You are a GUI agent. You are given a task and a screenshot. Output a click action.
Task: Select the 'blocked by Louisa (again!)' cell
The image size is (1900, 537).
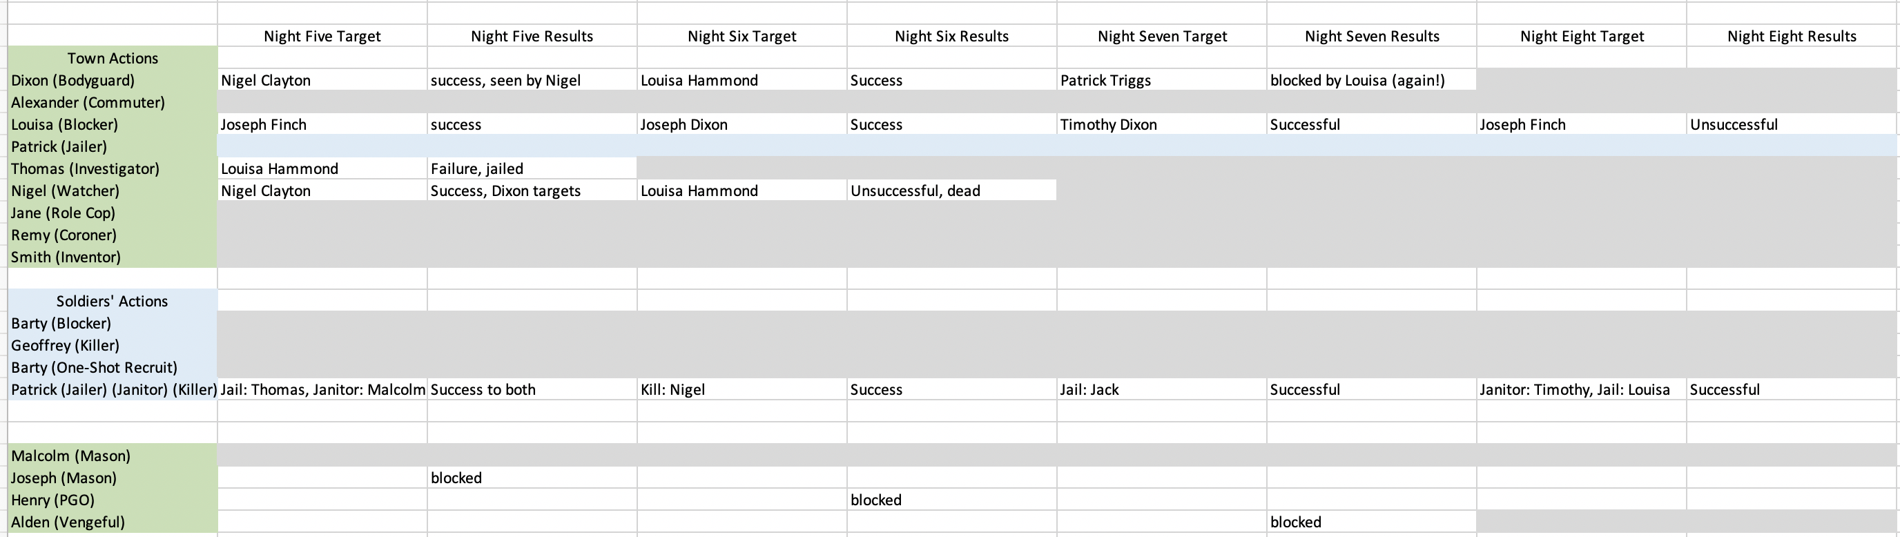pos(1357,80)
